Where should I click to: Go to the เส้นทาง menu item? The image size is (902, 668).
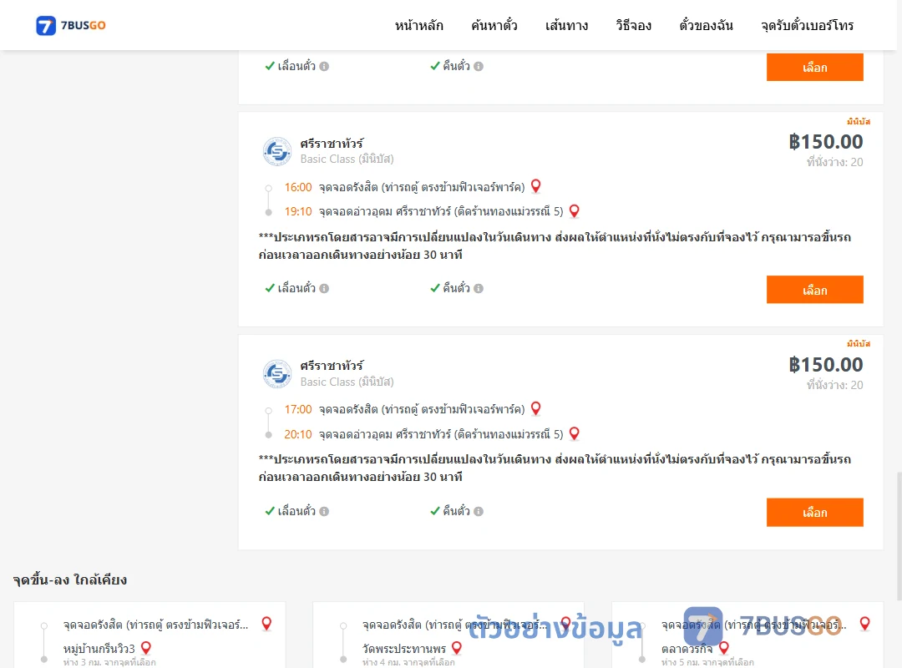(x=566, y=25)
